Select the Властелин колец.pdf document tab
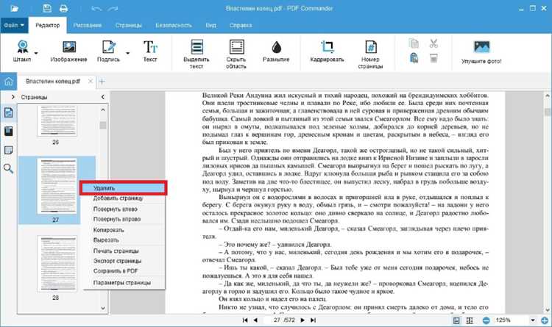This screenshot has height=327, width=552. point(53,82)
